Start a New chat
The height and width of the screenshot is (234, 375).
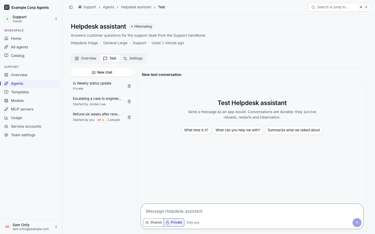[x=102, y=73]
